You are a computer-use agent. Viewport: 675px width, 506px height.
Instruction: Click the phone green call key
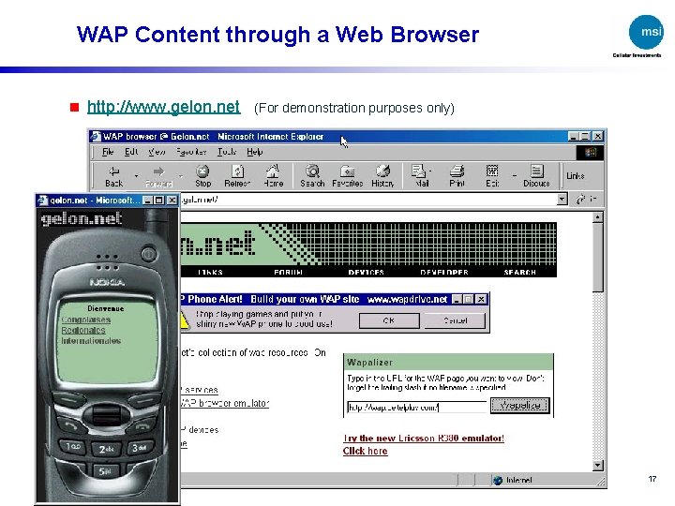(x=70, y=426)
